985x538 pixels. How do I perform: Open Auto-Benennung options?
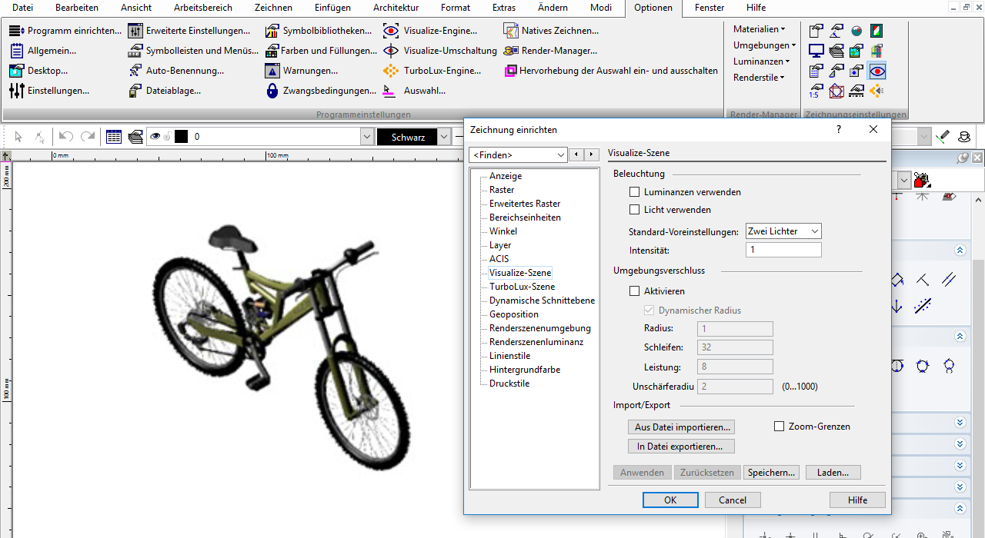(176, 71)
